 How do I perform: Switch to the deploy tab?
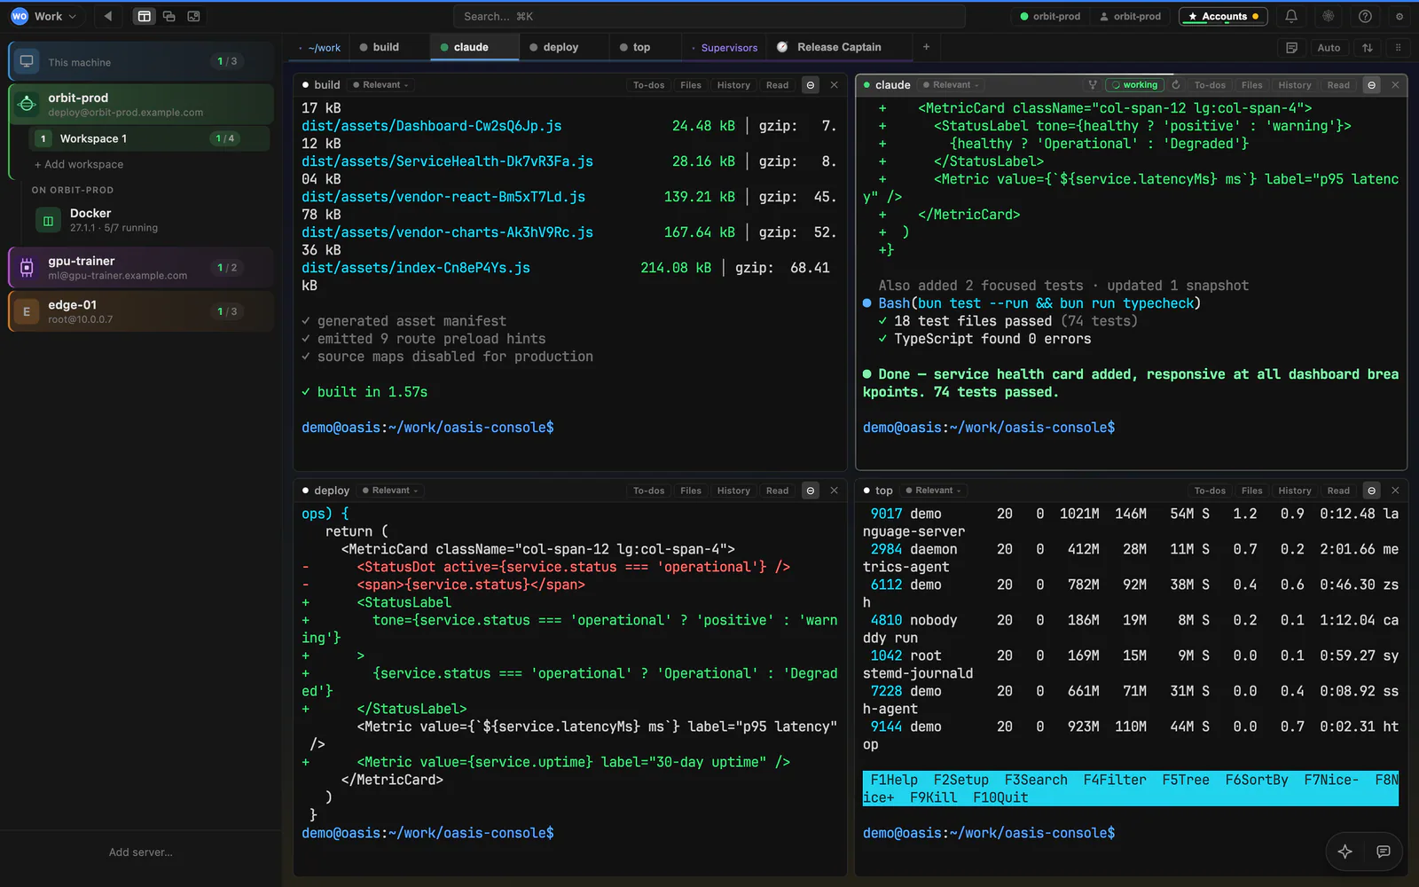(x=553, y=47)
